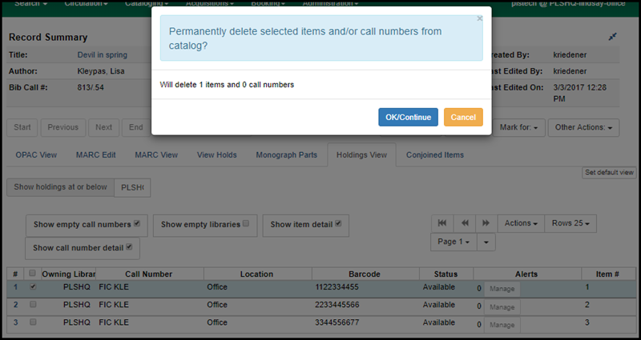Switch to the View Holds tab

pos(216,154)
